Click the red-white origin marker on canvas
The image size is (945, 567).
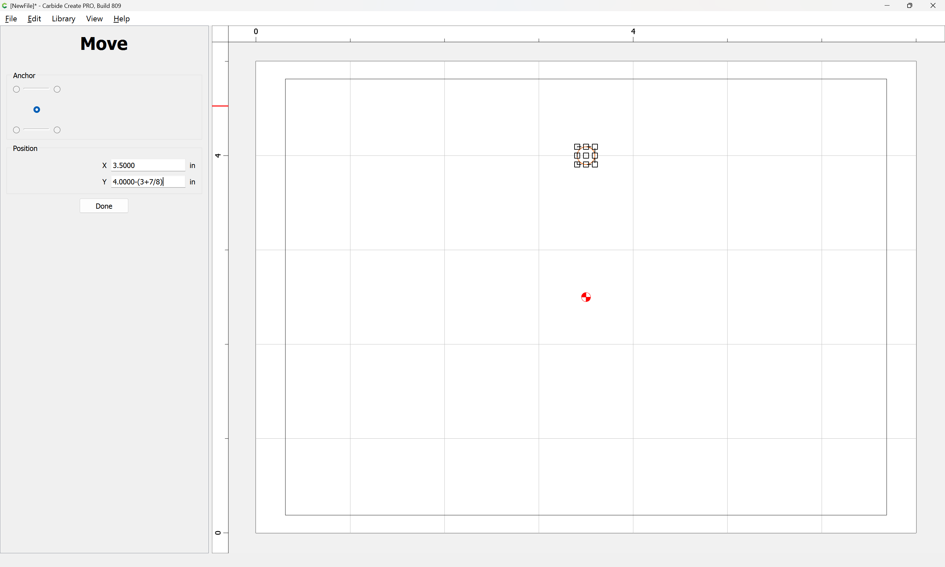586,297
